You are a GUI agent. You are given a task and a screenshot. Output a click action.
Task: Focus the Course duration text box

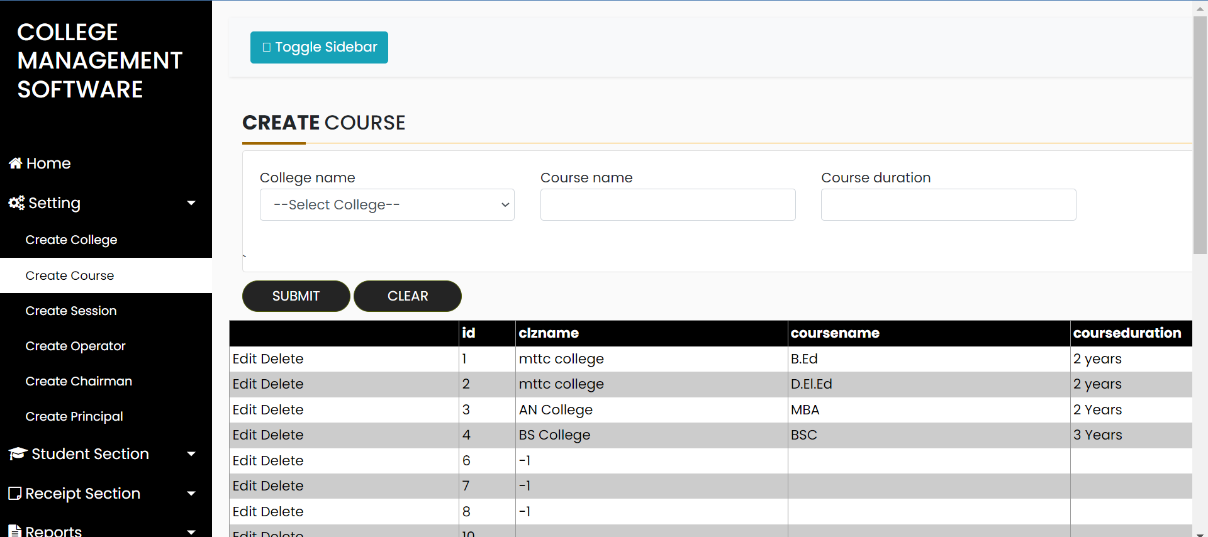click(x=948, y=205)
